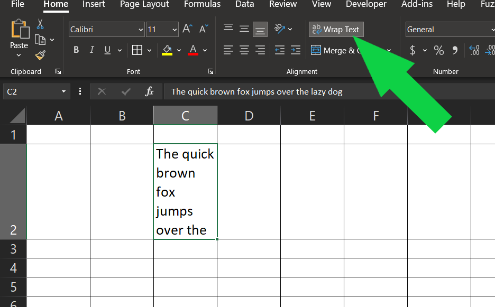Open the Font settings dialog launcher
Image resolution: width=495 pixels, height=307 pixels.
coord(210,71)
